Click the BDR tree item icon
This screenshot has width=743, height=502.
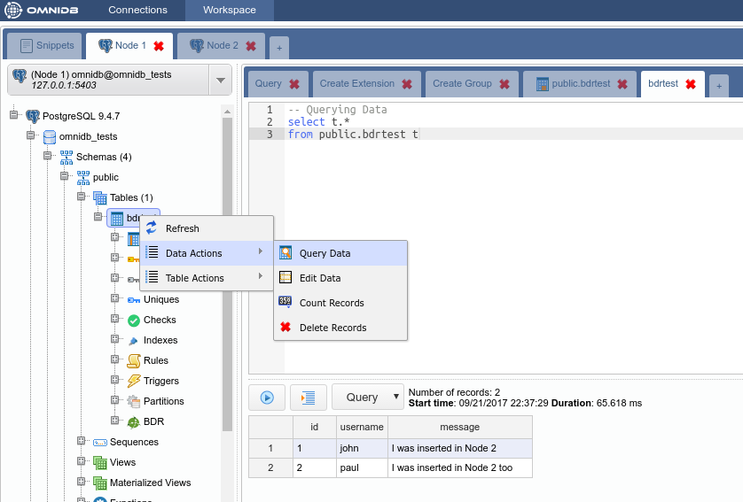(133, 422)
